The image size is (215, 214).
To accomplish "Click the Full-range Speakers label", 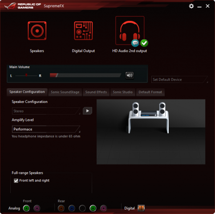I will [28, 173].
